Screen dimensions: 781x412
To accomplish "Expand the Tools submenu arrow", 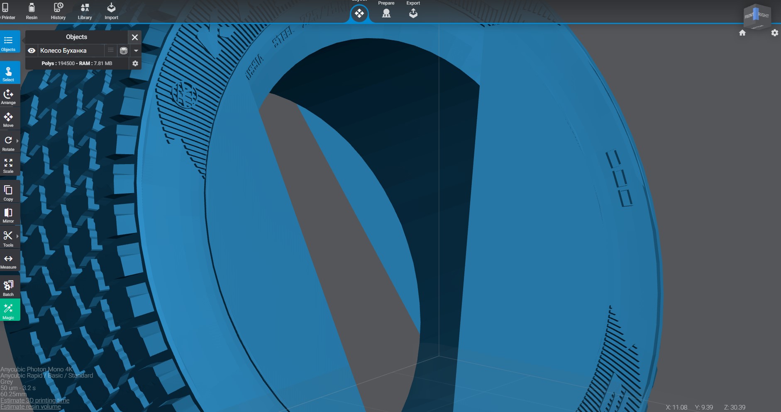I will tap(17, 236).
